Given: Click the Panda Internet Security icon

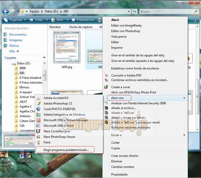Looking at the screenshot, I should click(x=106, y=103).
